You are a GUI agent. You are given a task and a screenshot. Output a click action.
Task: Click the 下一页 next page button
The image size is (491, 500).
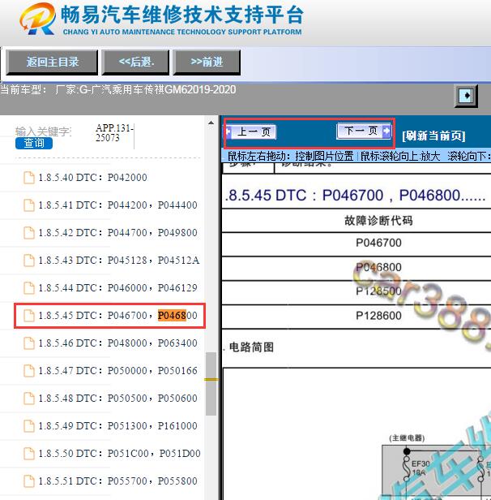364,131
